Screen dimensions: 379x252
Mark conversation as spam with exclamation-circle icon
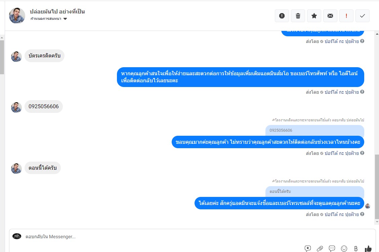point(282,16)
